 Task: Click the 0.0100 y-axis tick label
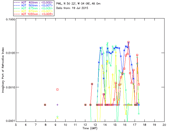point(10,53)
